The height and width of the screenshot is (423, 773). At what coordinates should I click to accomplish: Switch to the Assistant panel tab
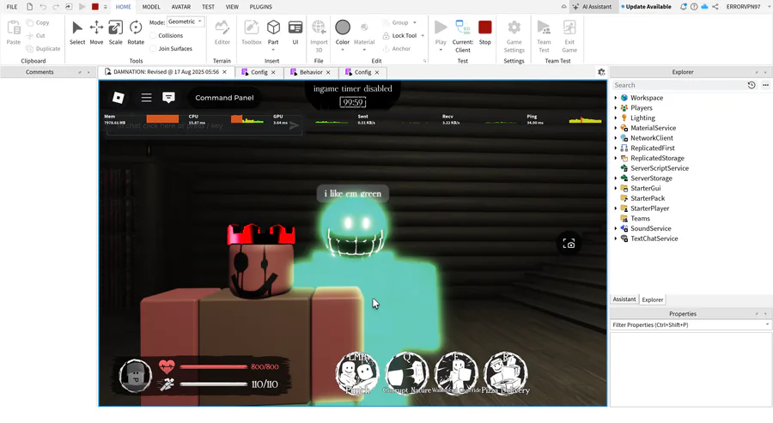624,299
